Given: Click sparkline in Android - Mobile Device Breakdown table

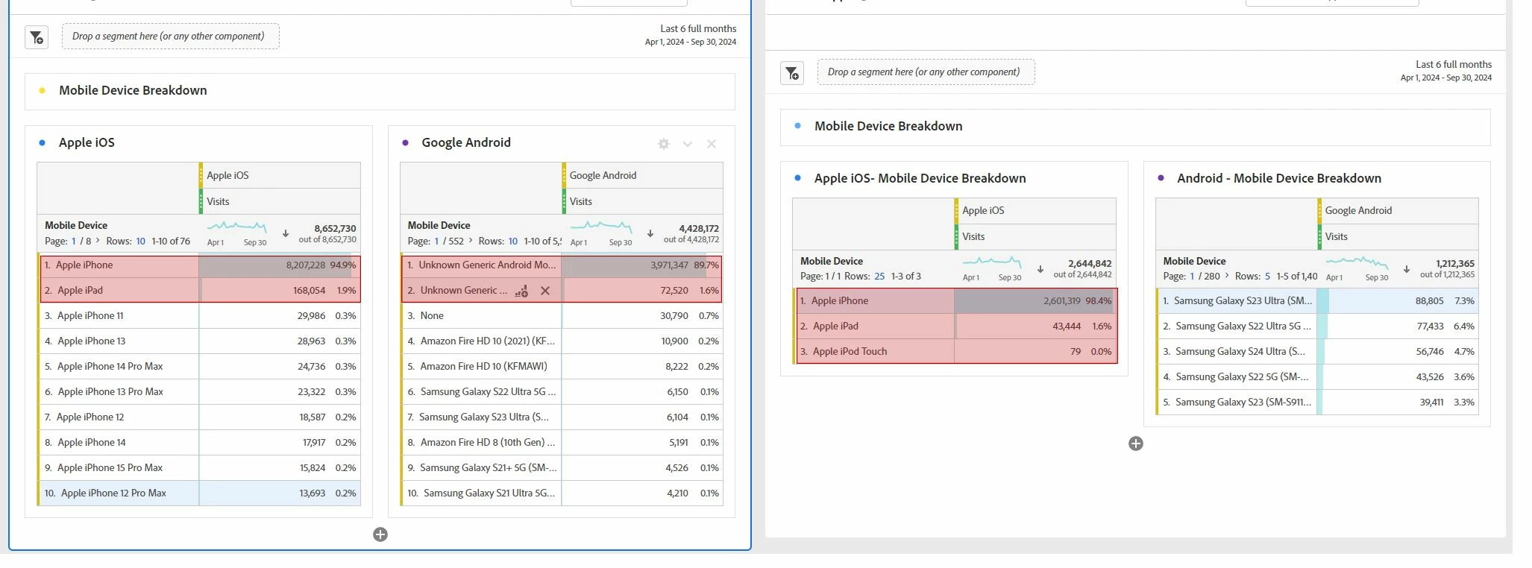Looking at the screenshot, I should click(1357, 262).
